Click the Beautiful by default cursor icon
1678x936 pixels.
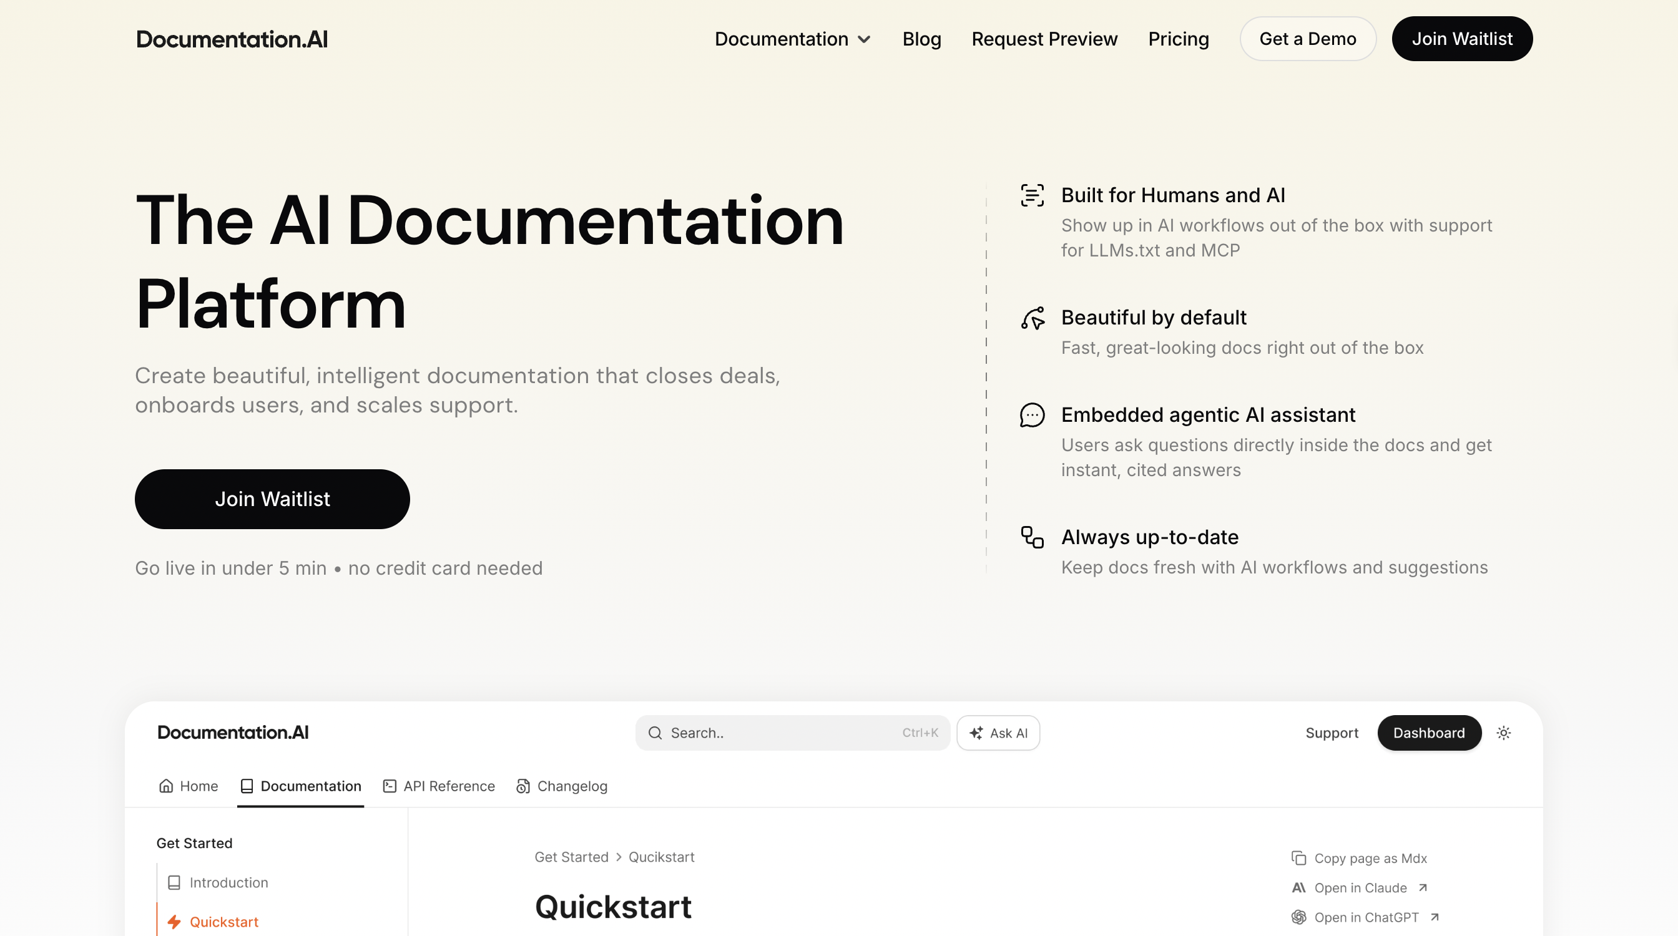(x=1032, y=318)
